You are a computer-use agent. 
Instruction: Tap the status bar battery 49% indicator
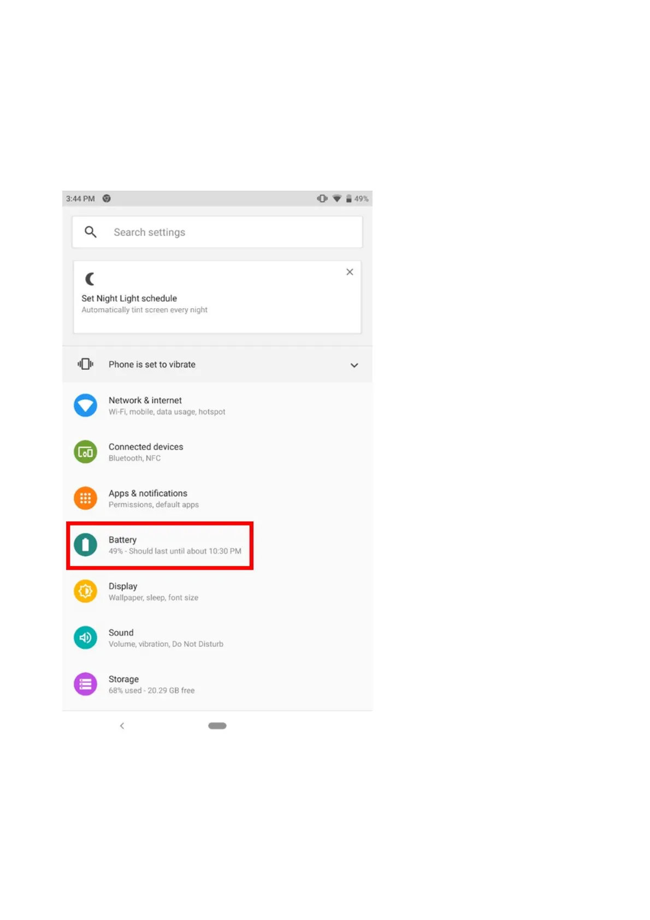pos(357,199)
